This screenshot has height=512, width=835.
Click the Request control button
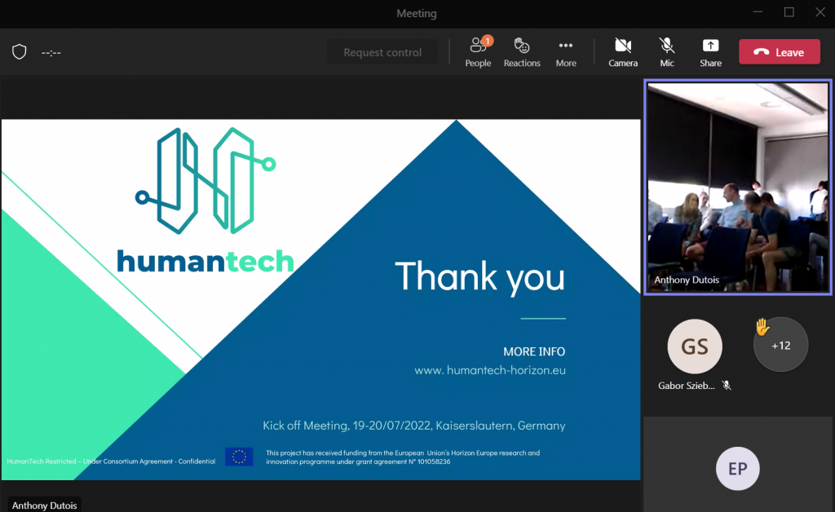382,52
